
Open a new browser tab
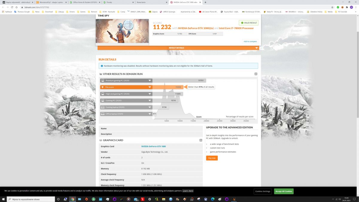[205, 2]
